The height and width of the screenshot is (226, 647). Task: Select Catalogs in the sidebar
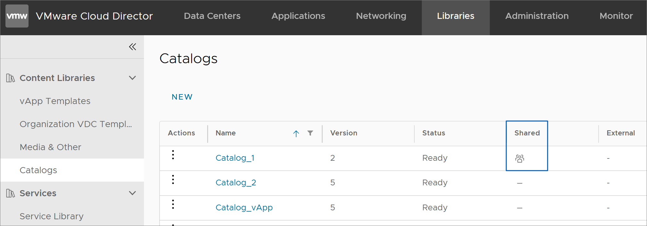(x=72, y=170)
